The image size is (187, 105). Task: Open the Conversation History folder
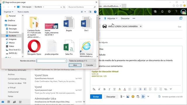(x=17, y=79)
